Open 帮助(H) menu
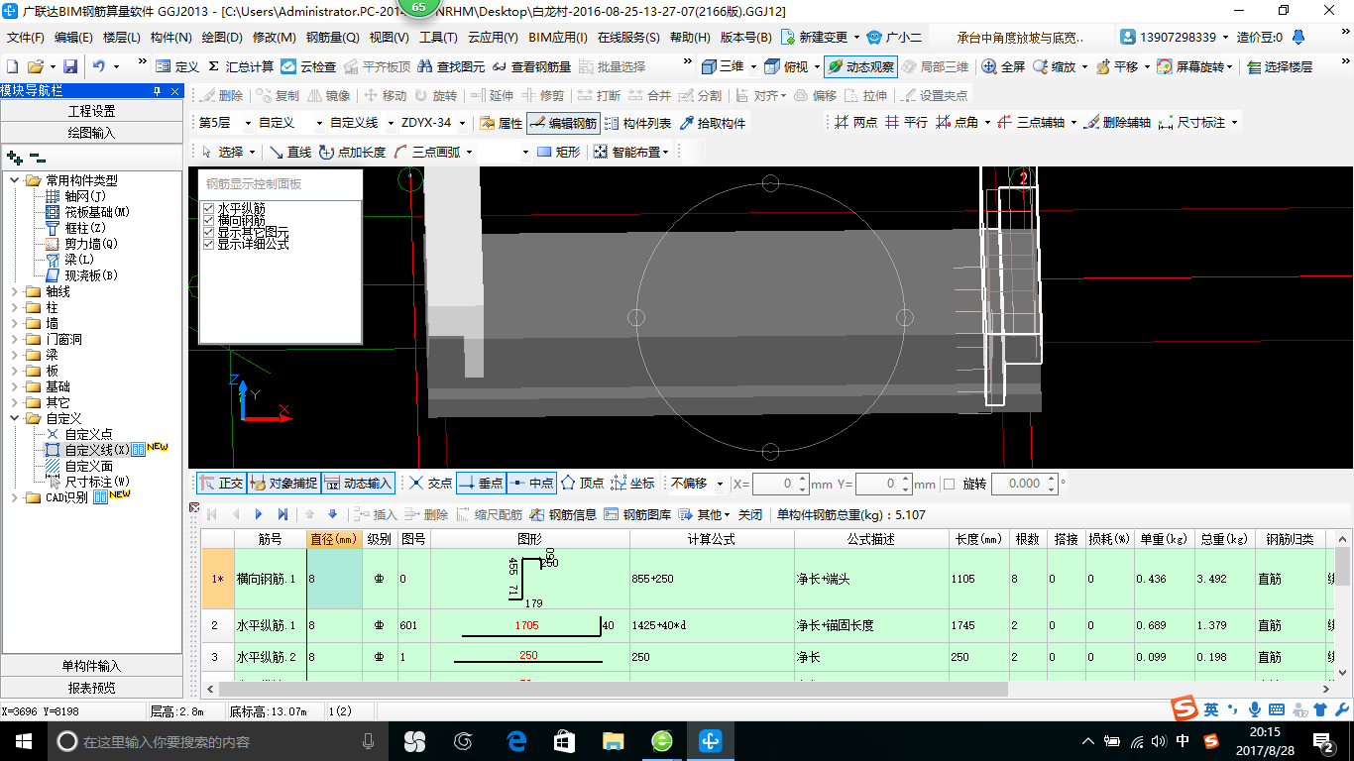 tap(690, 38)
